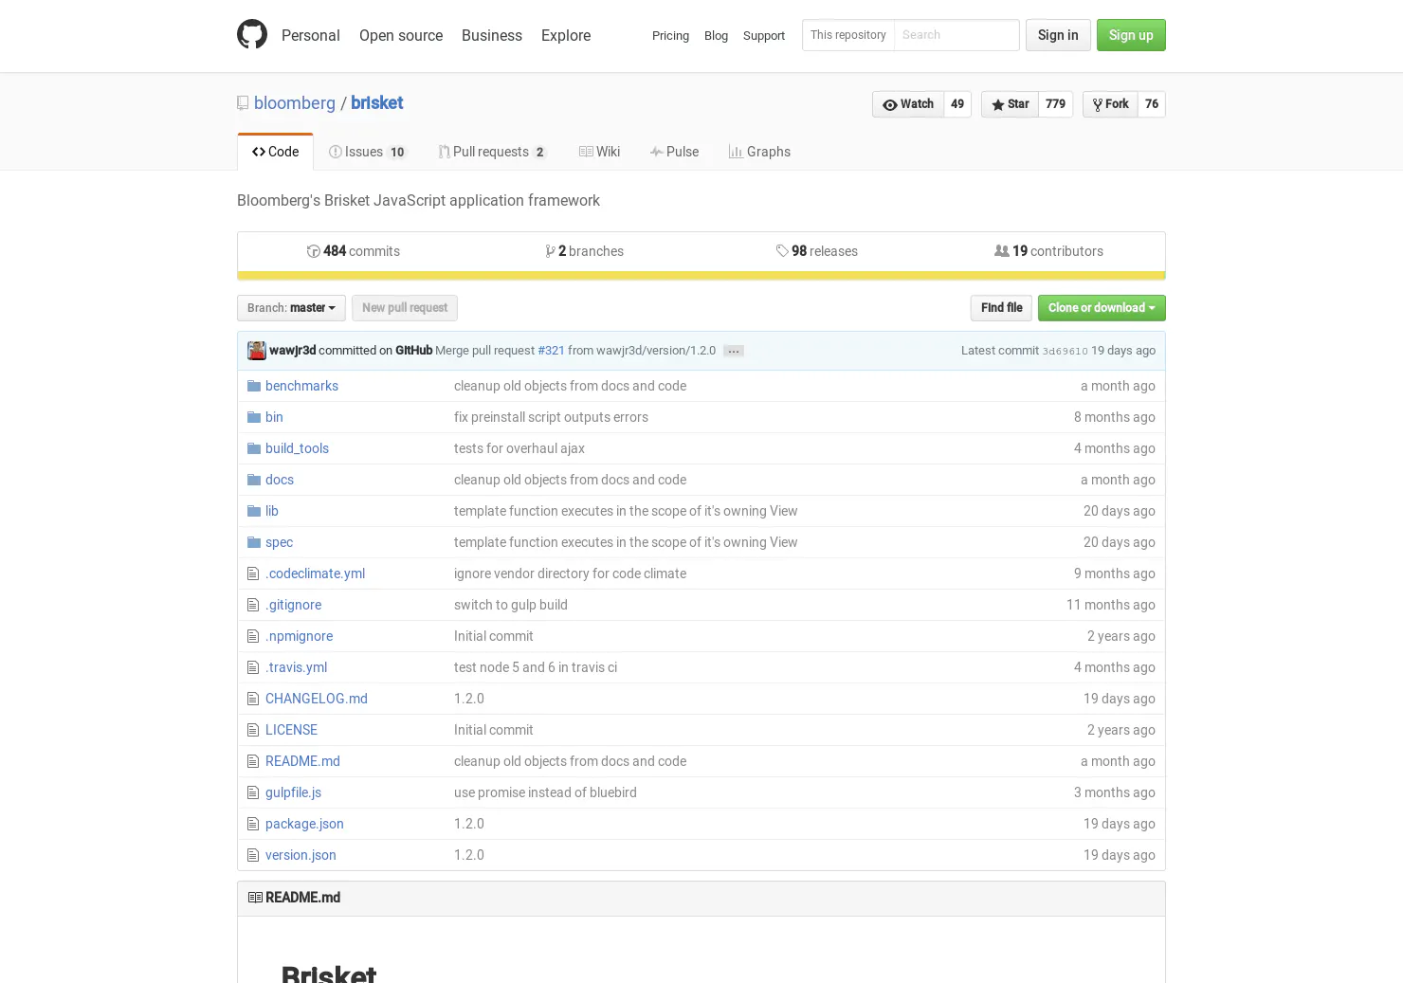Click wawjr3d's avatar thumbnail

pyautogui.click(x=257, y=351)
